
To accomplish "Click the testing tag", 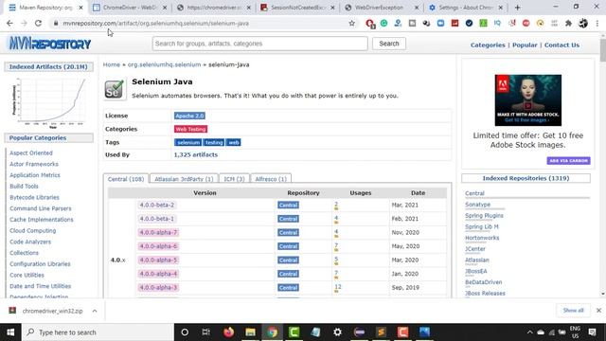I will (214, 142).
